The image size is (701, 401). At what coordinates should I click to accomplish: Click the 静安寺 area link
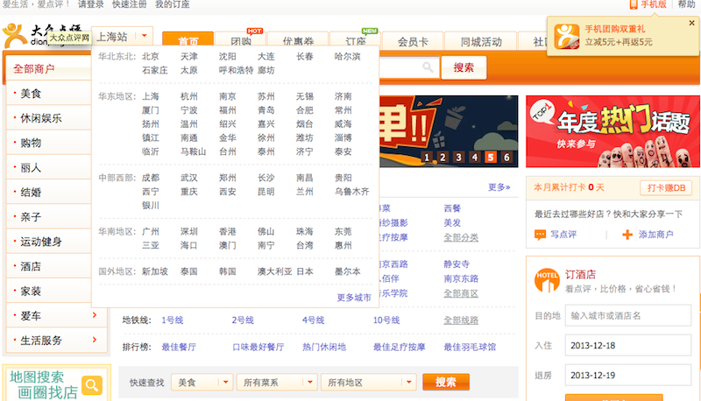pos(457,264)
